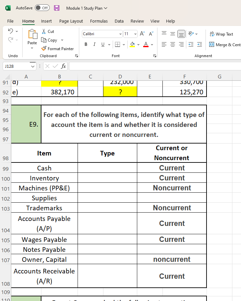Select the cell containing 382,170
The height and width of the screenshot is (301, 241).
(59, 92)
